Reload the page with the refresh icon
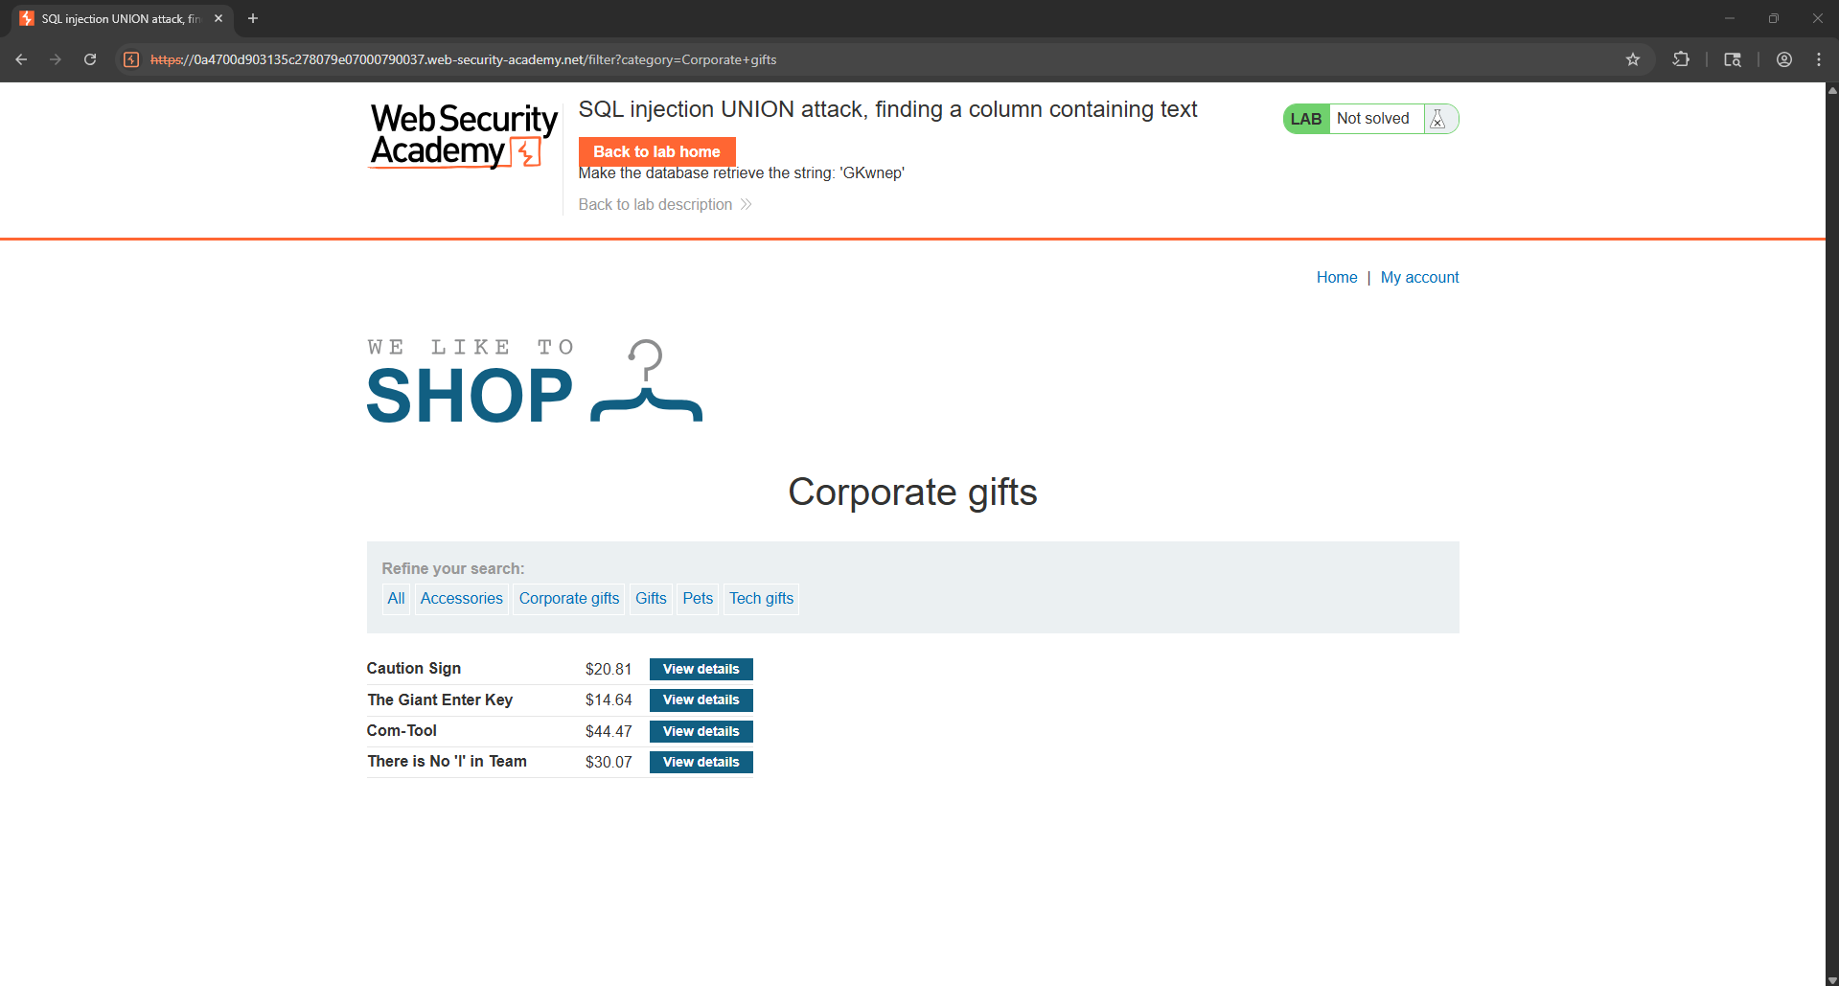This screenshot has width=1839, height=986. [90, 59]
